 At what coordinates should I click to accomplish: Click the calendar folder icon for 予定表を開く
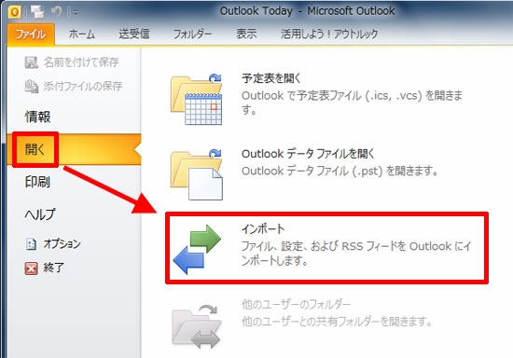196,99
